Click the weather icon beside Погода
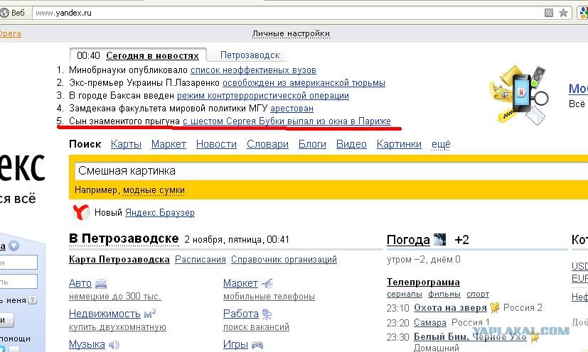Viewport: 588px width, 352px height. pyautogui.click(x=440, y=240)
